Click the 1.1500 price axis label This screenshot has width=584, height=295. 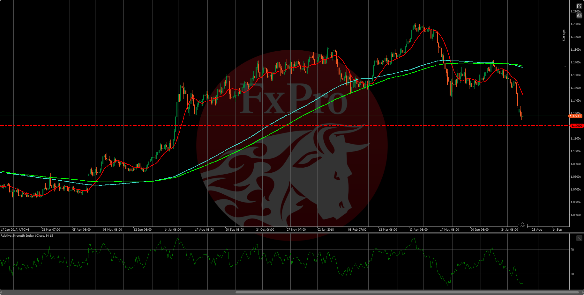576,88
